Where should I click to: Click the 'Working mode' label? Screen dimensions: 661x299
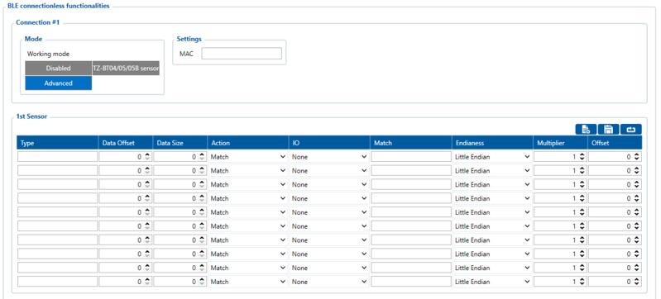pos(48,54)
